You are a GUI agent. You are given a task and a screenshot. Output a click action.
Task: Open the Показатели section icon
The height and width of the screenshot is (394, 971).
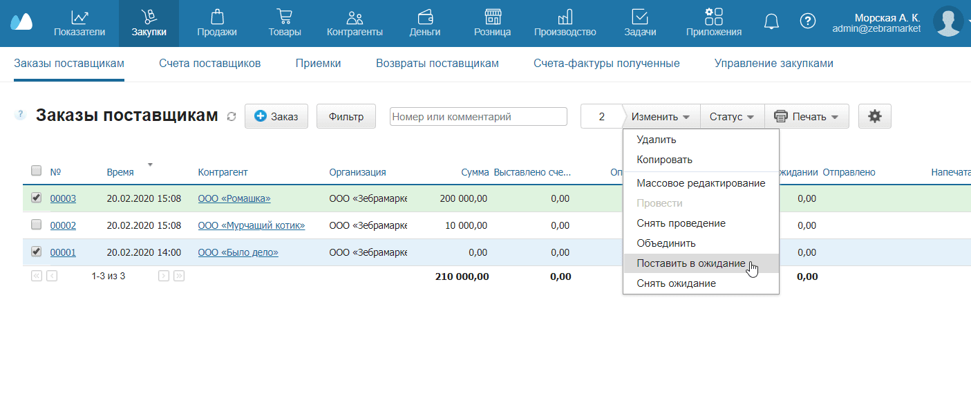point(79,17)
